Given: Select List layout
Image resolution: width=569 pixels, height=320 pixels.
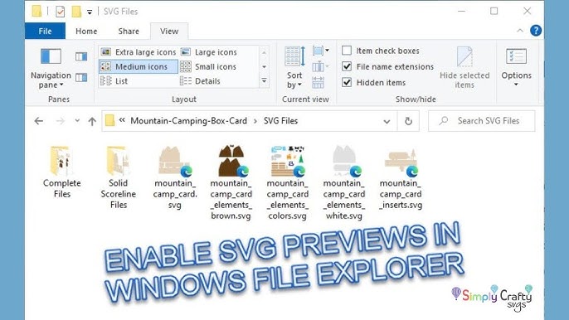Looking at the screenshot, I should [114, 81].
